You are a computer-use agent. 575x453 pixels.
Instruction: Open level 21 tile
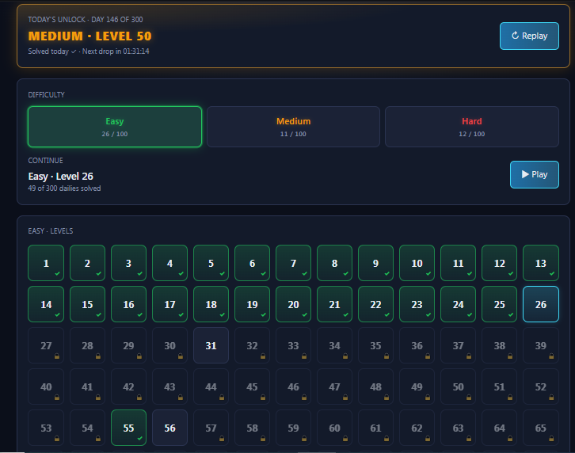[334, 304]
